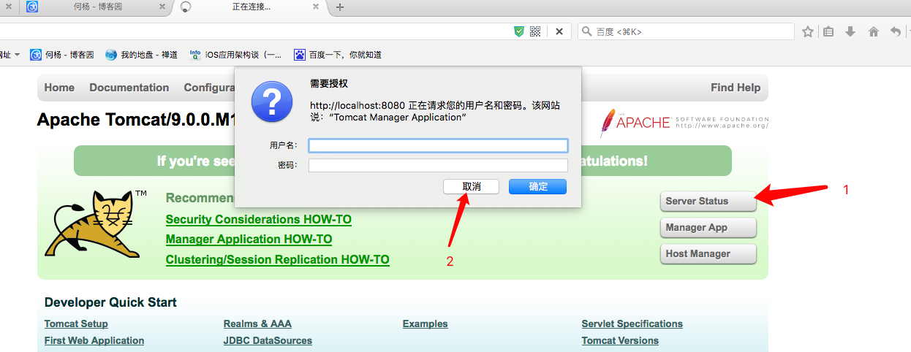Click in the 用户名 username field

pyautogui.click(x=438, y=145)
